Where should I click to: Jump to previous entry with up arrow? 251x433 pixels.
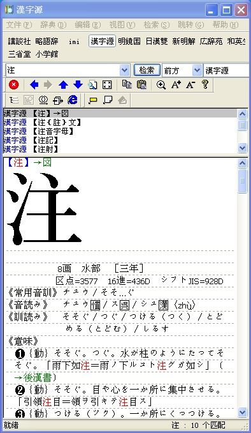[63, 85]
